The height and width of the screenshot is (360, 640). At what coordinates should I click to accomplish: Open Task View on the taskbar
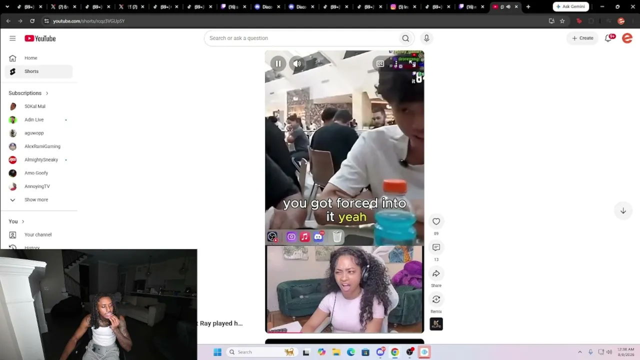(x=306, y=352)
